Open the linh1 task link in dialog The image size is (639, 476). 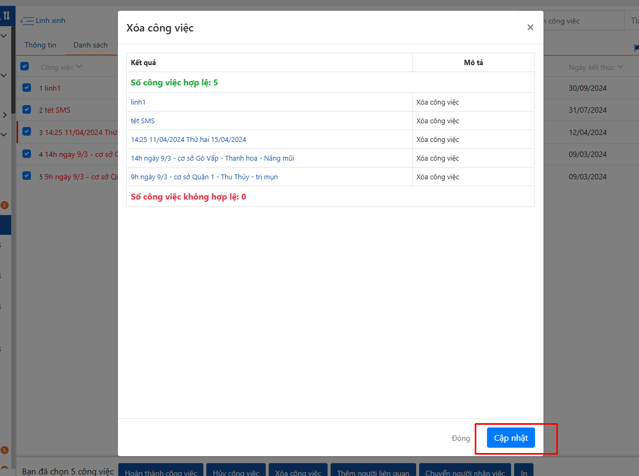pos(138,102)
